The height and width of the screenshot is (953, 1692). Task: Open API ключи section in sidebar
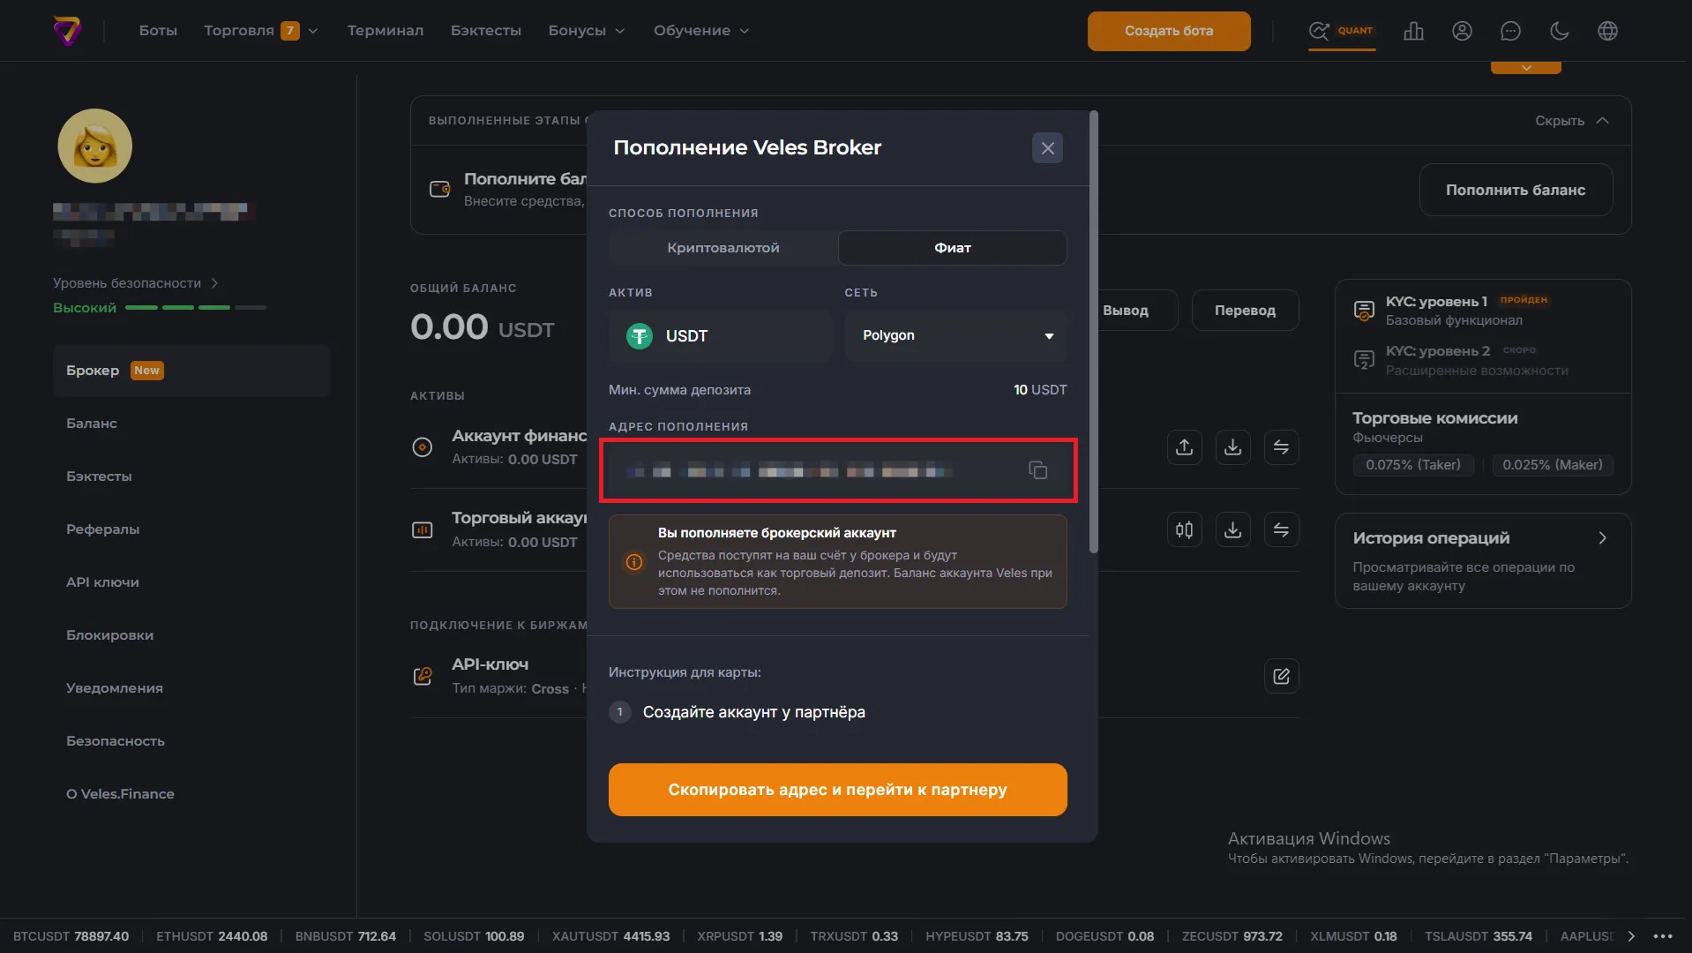tap(102, 582)
